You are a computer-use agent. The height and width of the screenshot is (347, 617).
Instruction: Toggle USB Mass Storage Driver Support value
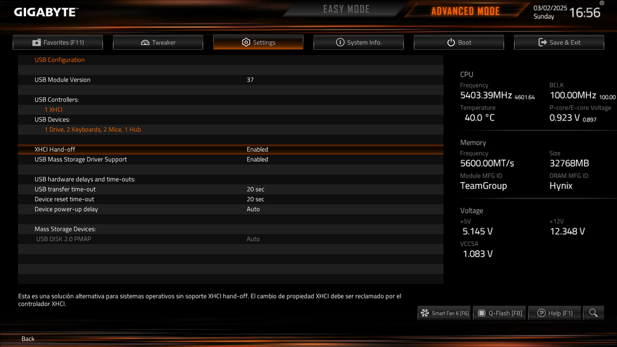tap(258, 159)
